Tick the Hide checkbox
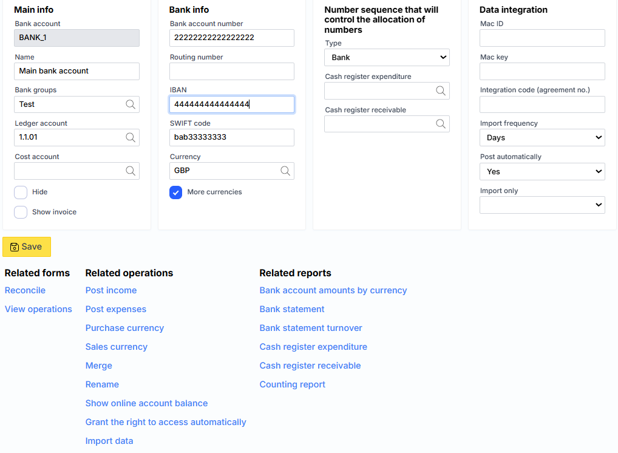 pyautogui.click(x=21, y=192)
